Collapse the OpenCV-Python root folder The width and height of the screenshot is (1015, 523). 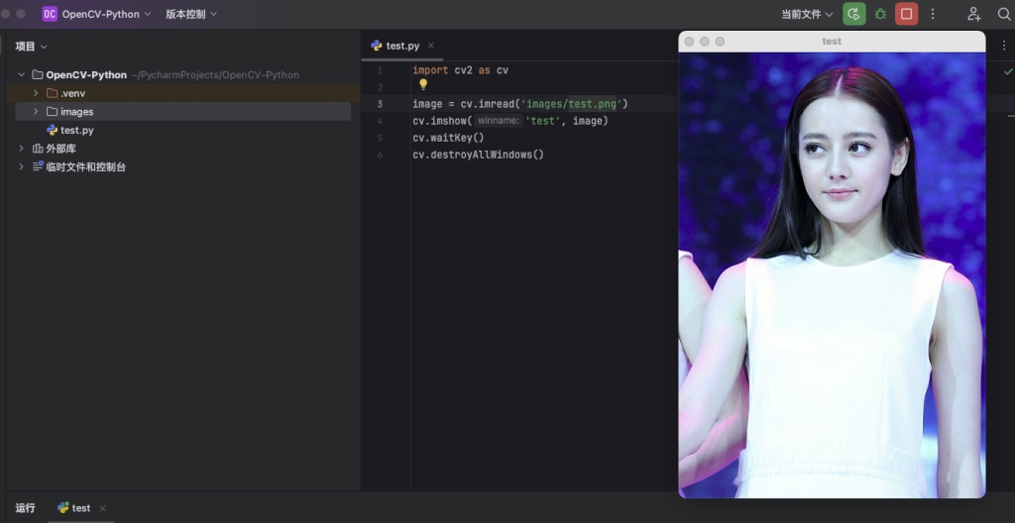22,74
